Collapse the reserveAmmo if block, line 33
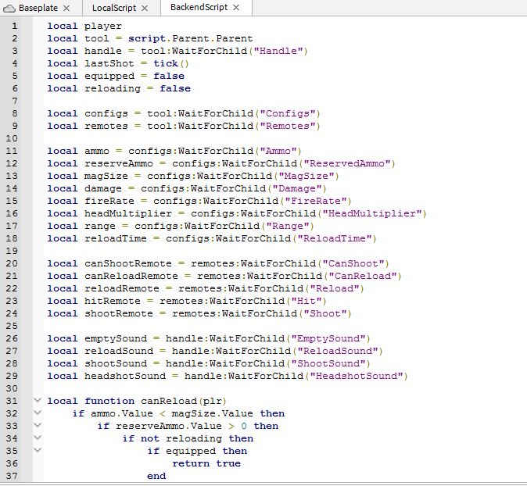The image size is (527, 486). (38, 425)
